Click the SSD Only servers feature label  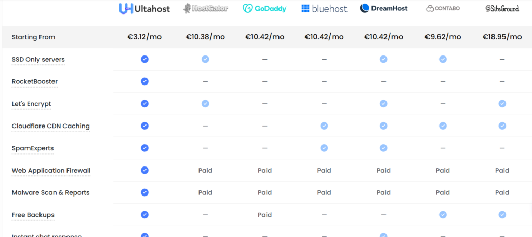tap(38, 60)
